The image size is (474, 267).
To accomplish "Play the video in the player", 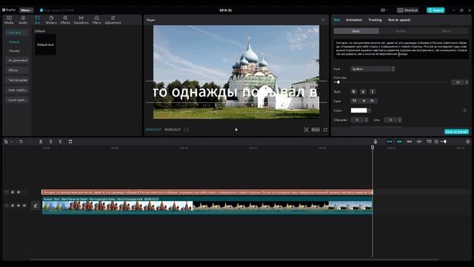I will point(236,130).
